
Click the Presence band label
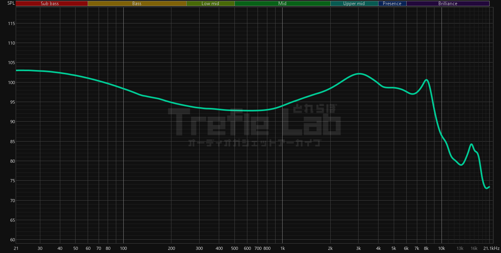pyautogui.click(x=392, y=4)
